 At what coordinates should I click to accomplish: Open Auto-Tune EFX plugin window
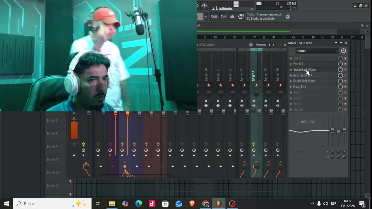tap(303, 75)
